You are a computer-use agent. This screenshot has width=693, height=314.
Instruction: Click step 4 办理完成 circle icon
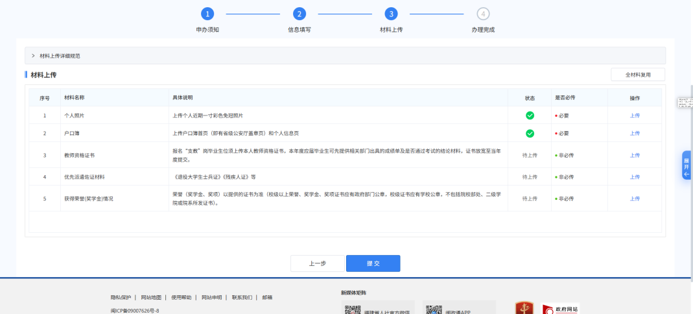point(483,14)
